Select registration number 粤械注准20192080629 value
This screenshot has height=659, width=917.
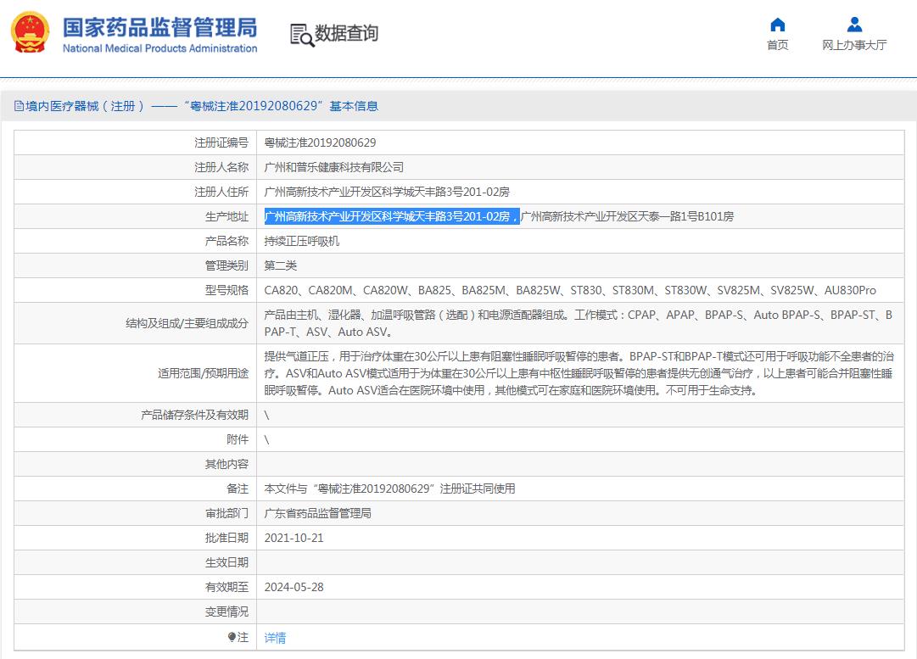(320, 142)
